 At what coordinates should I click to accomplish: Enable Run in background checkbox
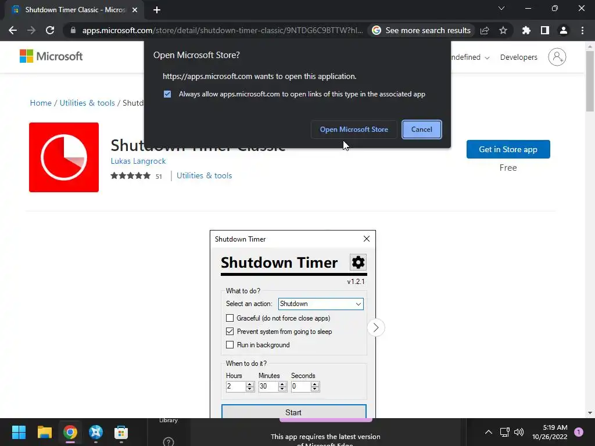(230, 344)
